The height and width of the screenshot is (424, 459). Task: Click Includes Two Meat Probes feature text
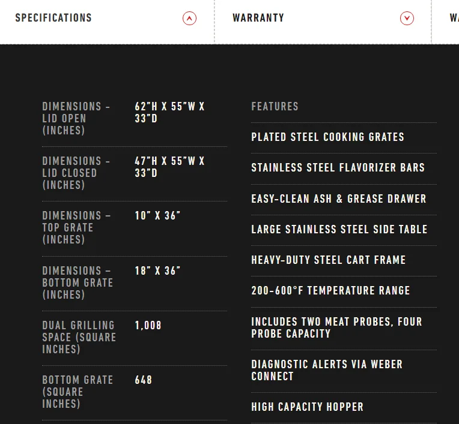click(x=336, y=327)
